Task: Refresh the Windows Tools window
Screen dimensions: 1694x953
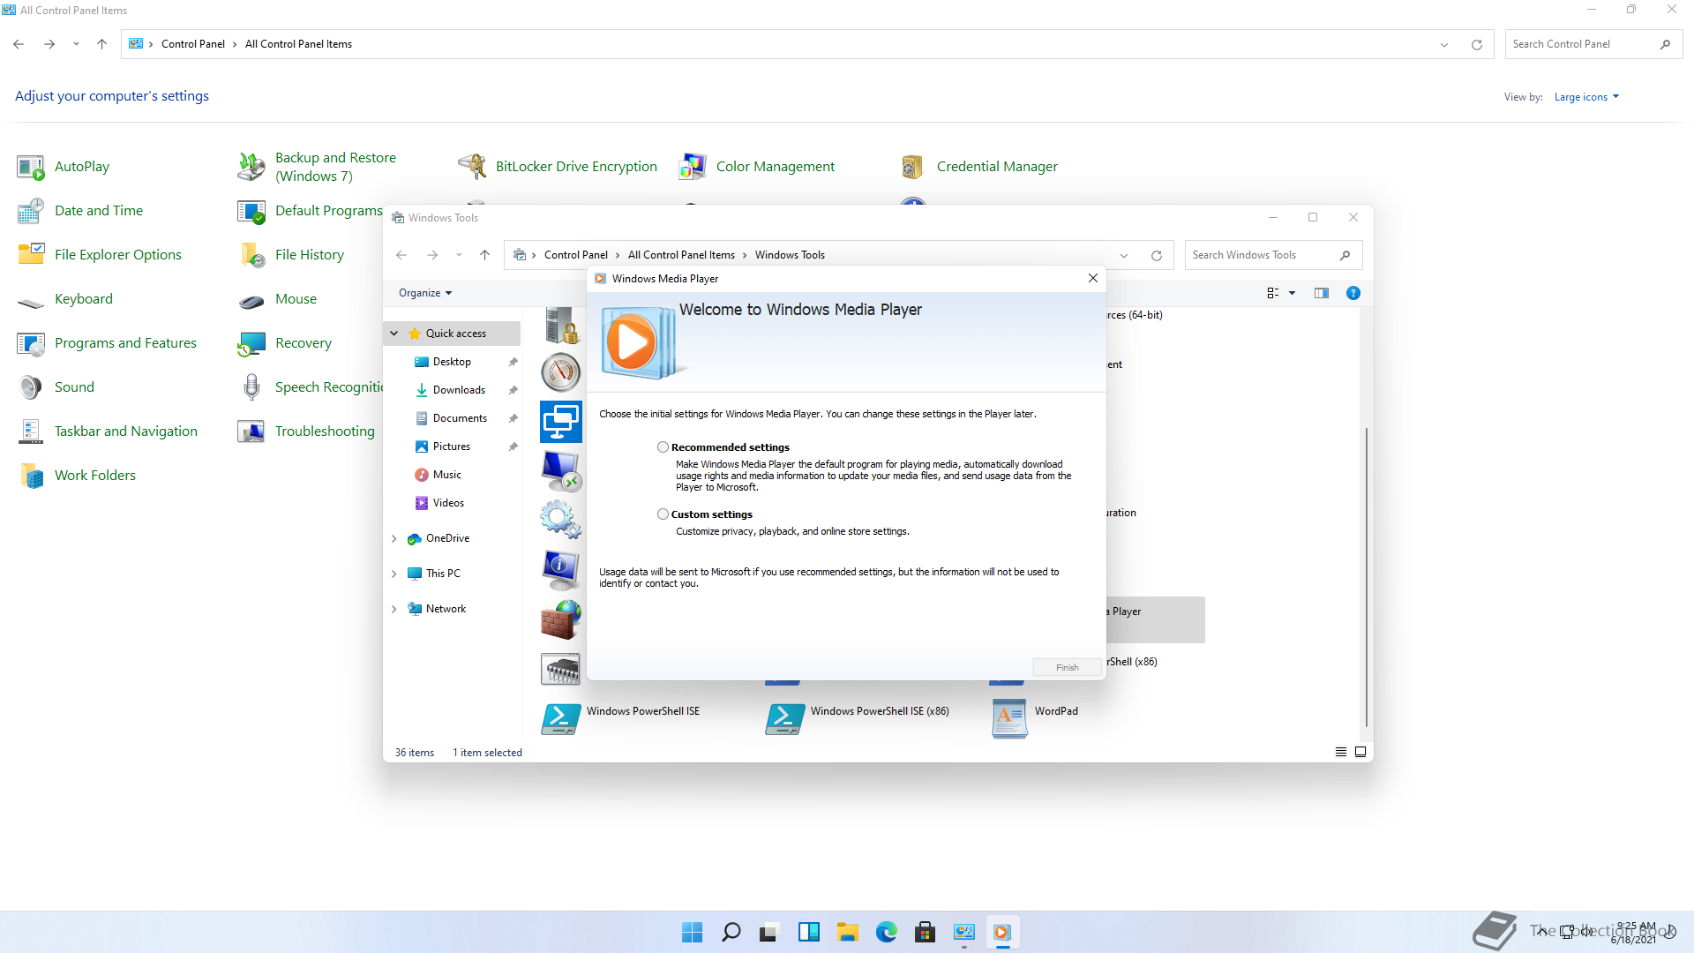Action: [1157, 255]
